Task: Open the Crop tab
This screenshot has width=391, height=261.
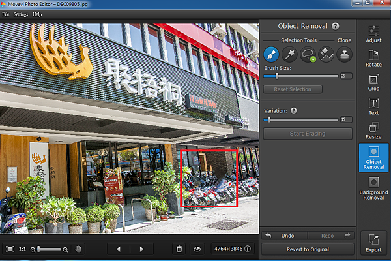Action: tap(373, 83)
